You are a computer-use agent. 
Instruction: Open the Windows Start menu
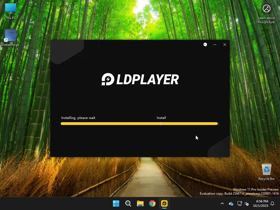point(116,203)
